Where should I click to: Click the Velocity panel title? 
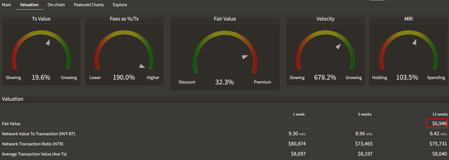click(325, 19)
